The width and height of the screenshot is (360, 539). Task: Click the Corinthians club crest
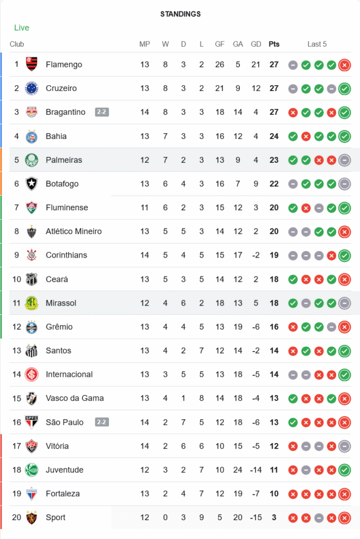point(32,255)
